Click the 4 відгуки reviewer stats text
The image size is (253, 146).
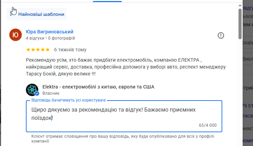(x=35, y=38)
